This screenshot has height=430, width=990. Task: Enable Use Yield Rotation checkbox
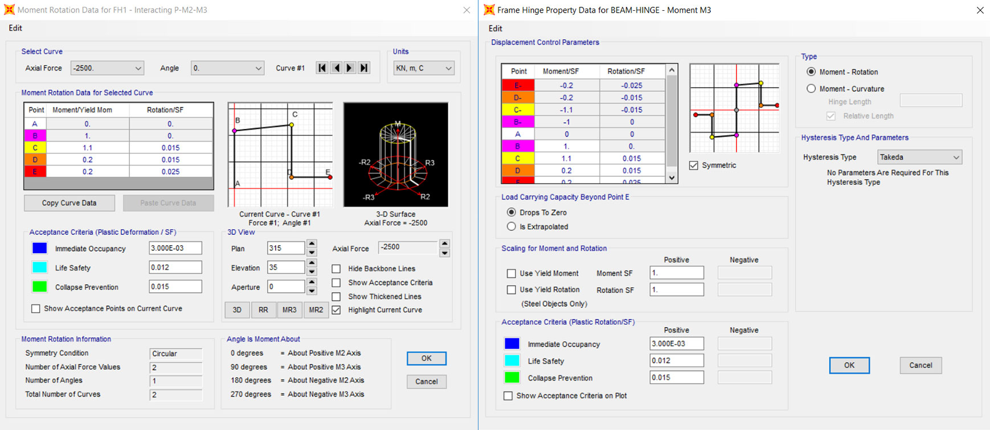[x=512, y=290]
